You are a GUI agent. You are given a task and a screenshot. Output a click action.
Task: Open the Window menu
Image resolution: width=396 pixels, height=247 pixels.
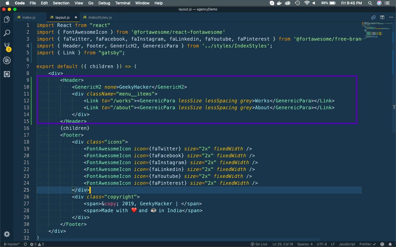click(142, 3)
